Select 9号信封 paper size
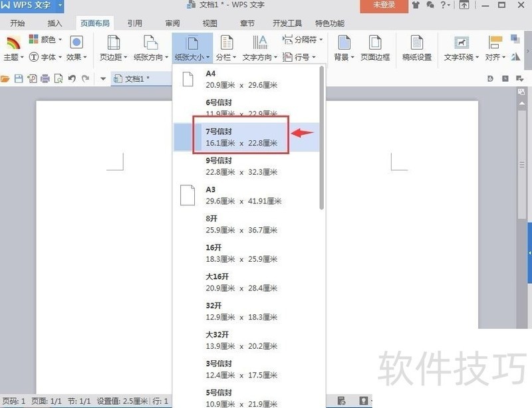This screenshot has width=532, height=408. coord(246,166)
